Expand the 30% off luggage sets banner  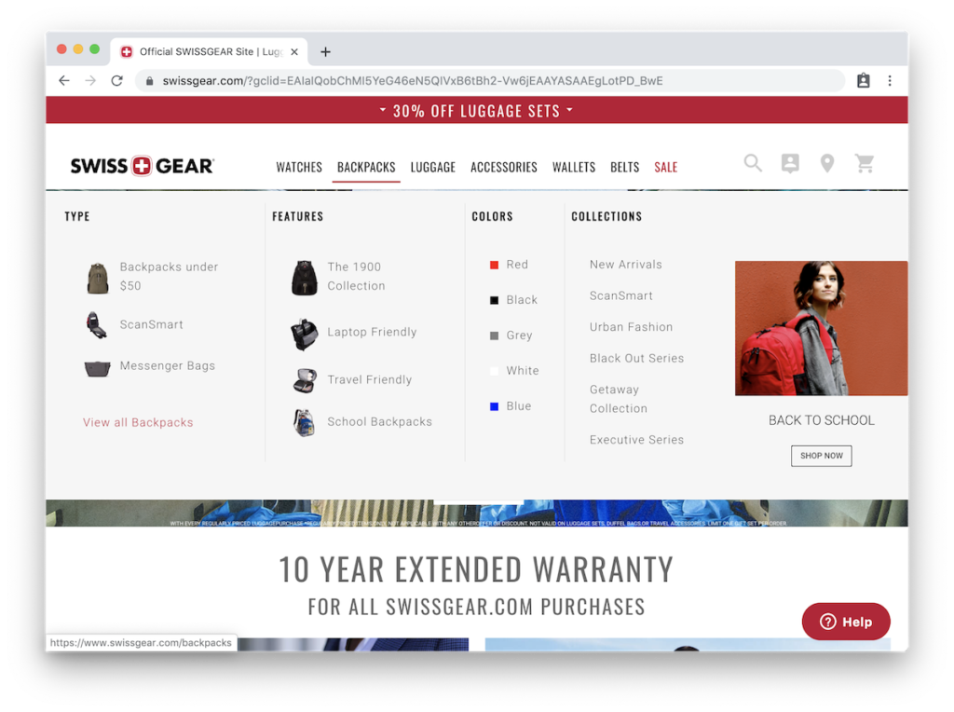point(476,111)
